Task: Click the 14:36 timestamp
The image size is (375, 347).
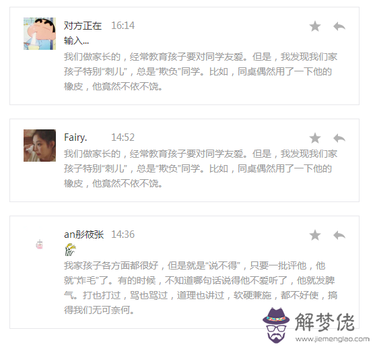Action: 123,234
